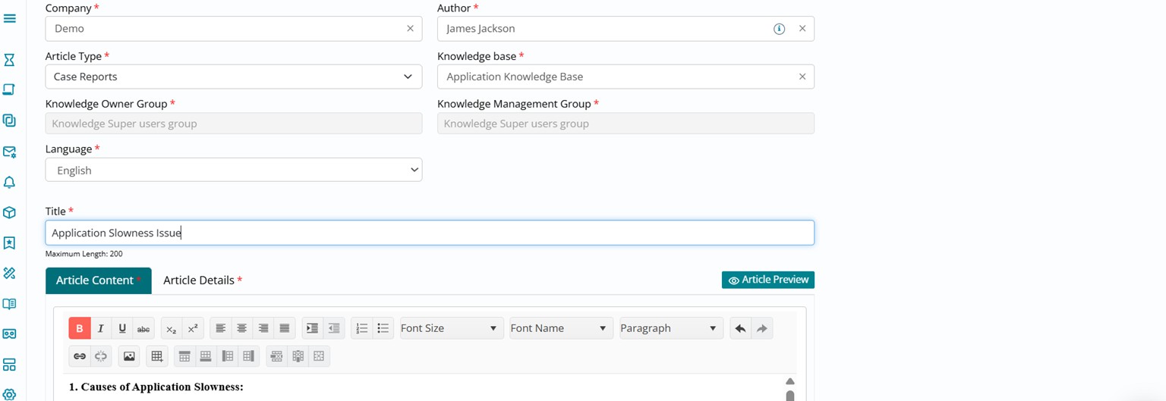This screenshot has width=1166, height=401.
Task: Insert an image into the article
Action: pos(129,356)
